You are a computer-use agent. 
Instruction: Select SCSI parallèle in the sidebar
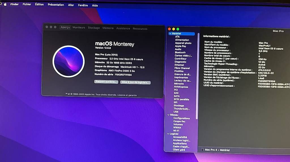(x=182, y=99)
